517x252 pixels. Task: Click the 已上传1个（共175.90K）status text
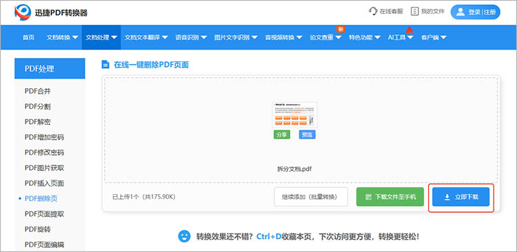click(x=144, y=197)
